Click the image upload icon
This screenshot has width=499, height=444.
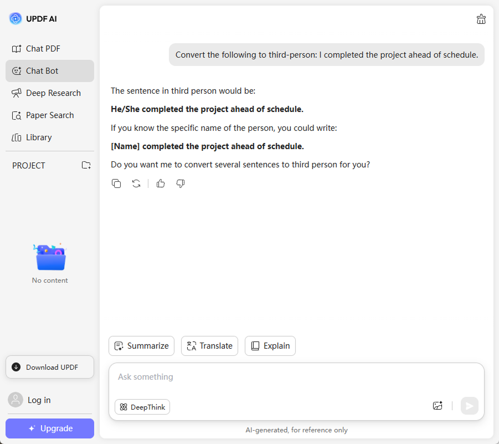point(438,406)
